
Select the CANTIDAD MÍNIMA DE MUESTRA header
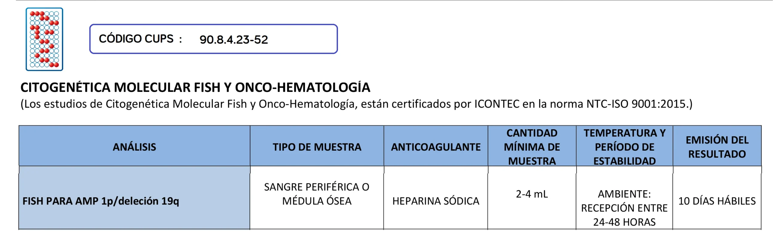click(532, 147)
